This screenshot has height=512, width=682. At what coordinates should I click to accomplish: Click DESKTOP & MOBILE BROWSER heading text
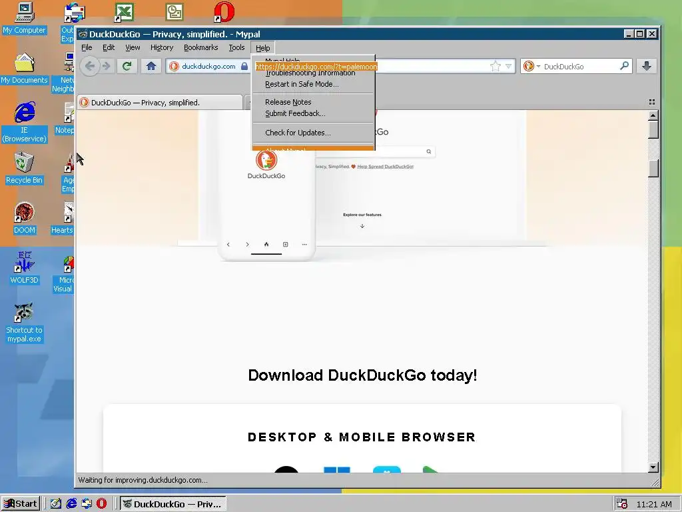pyautogui.click(x=362, y=437)
